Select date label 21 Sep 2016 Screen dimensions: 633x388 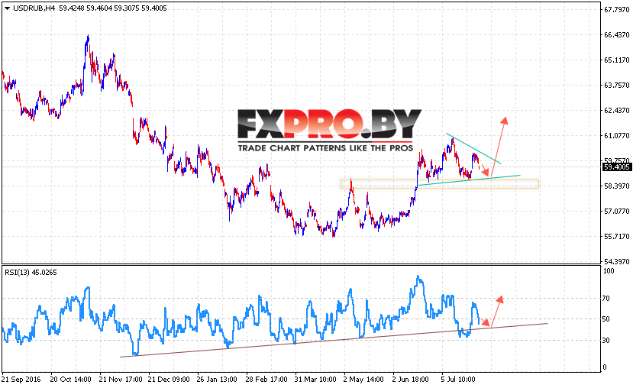point(21,380)
